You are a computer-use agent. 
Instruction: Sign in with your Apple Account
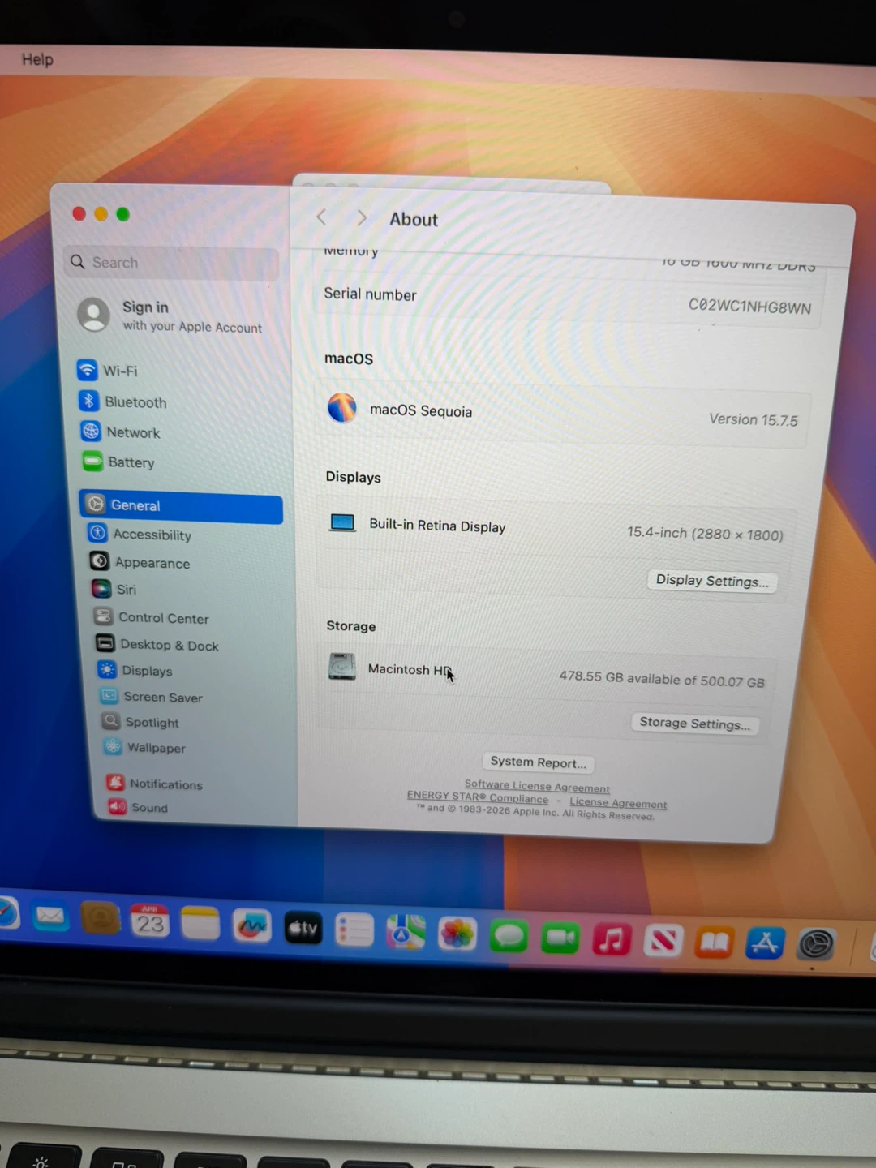(192, 316)
